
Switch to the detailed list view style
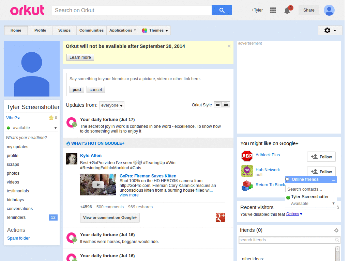[226, 104]
